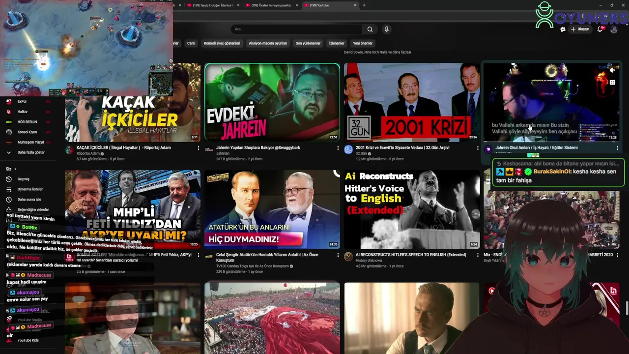Select Komedi skeç gösterileri filter chip

coord(222,43)
